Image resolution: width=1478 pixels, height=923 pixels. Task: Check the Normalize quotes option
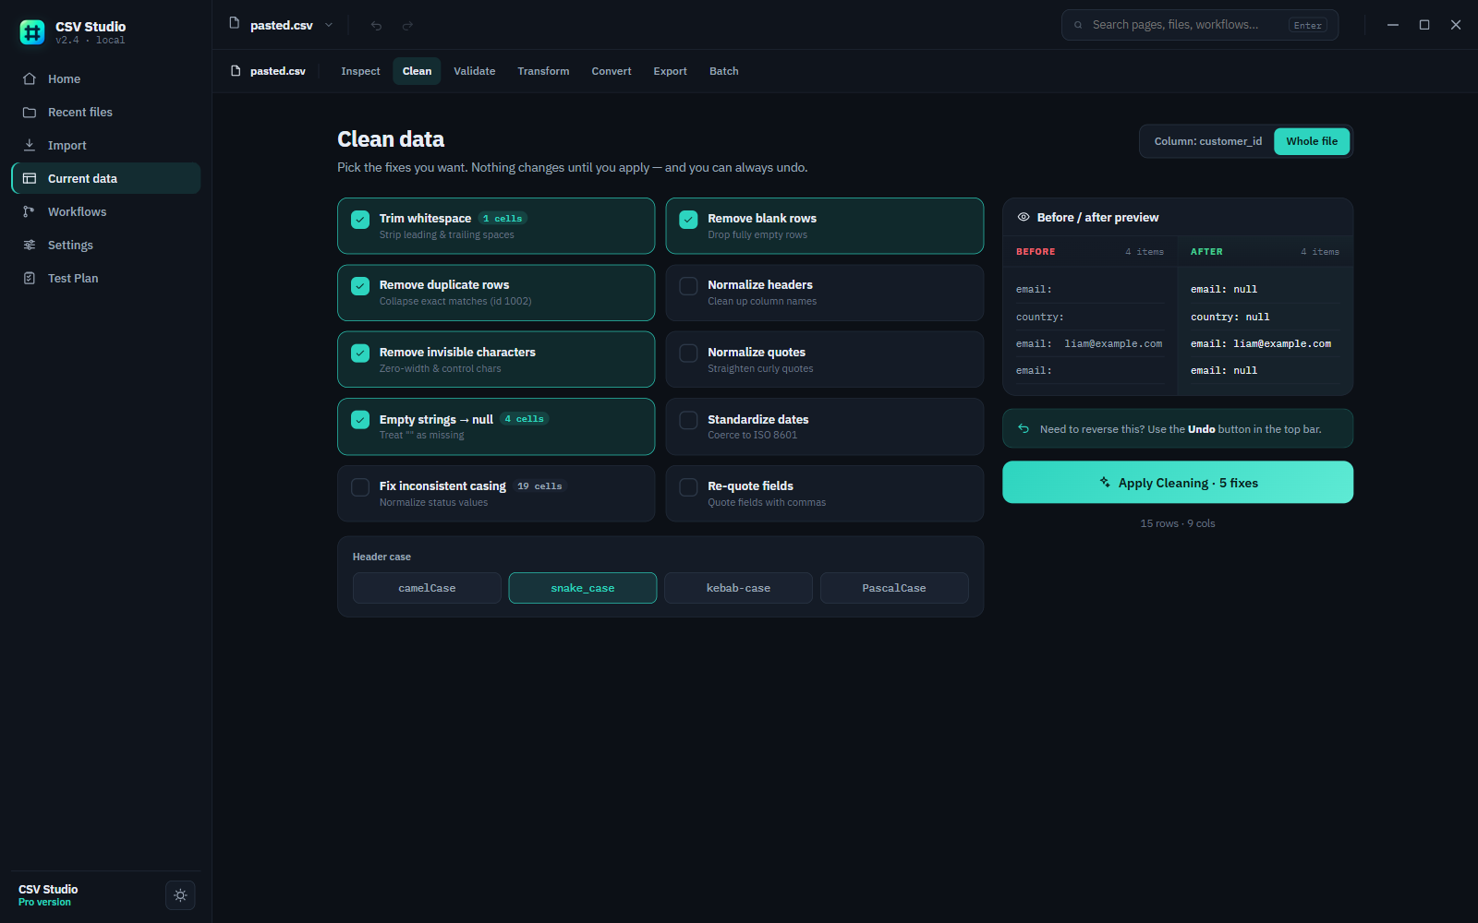pos(688,353)
